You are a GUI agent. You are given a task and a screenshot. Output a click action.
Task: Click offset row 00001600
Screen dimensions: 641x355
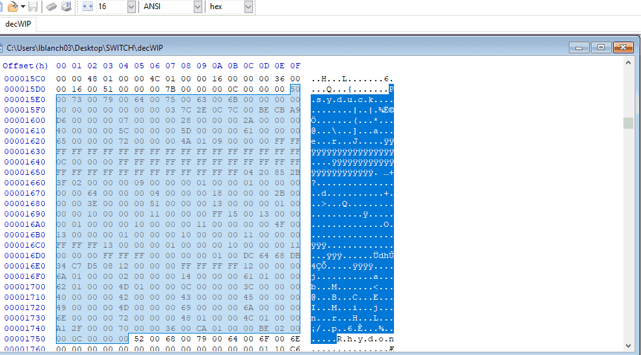click(x=25, y=120)
